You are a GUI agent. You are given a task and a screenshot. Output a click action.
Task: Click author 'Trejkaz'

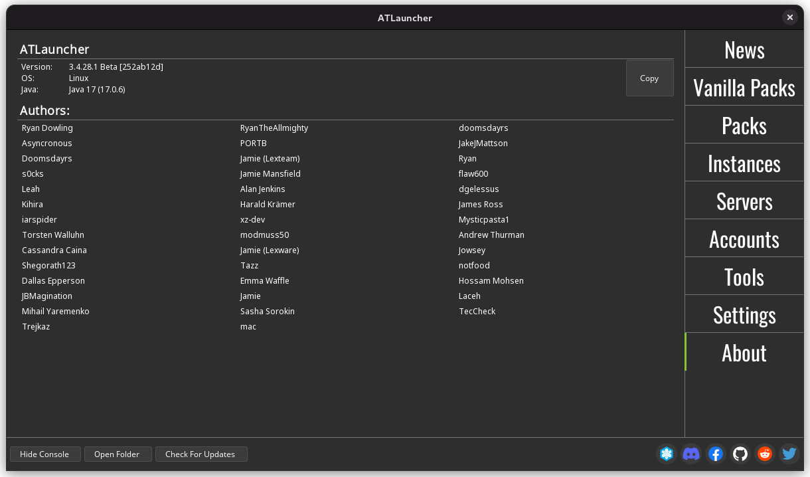[36, 327]
